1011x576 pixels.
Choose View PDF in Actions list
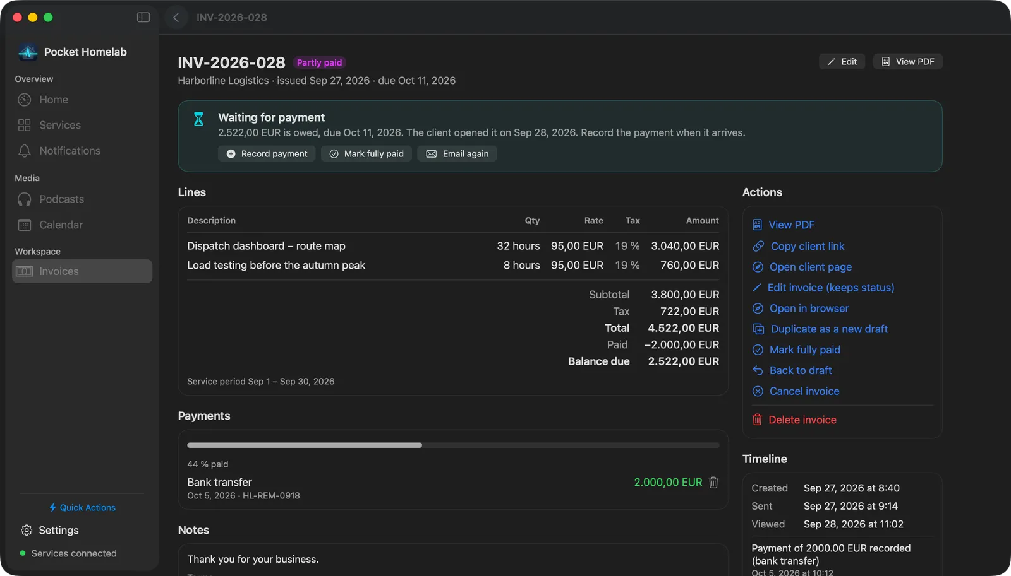[784, 225]
